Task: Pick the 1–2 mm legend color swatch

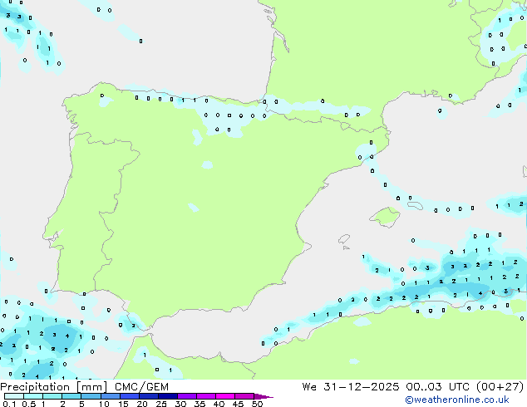Action: point(52,396)
